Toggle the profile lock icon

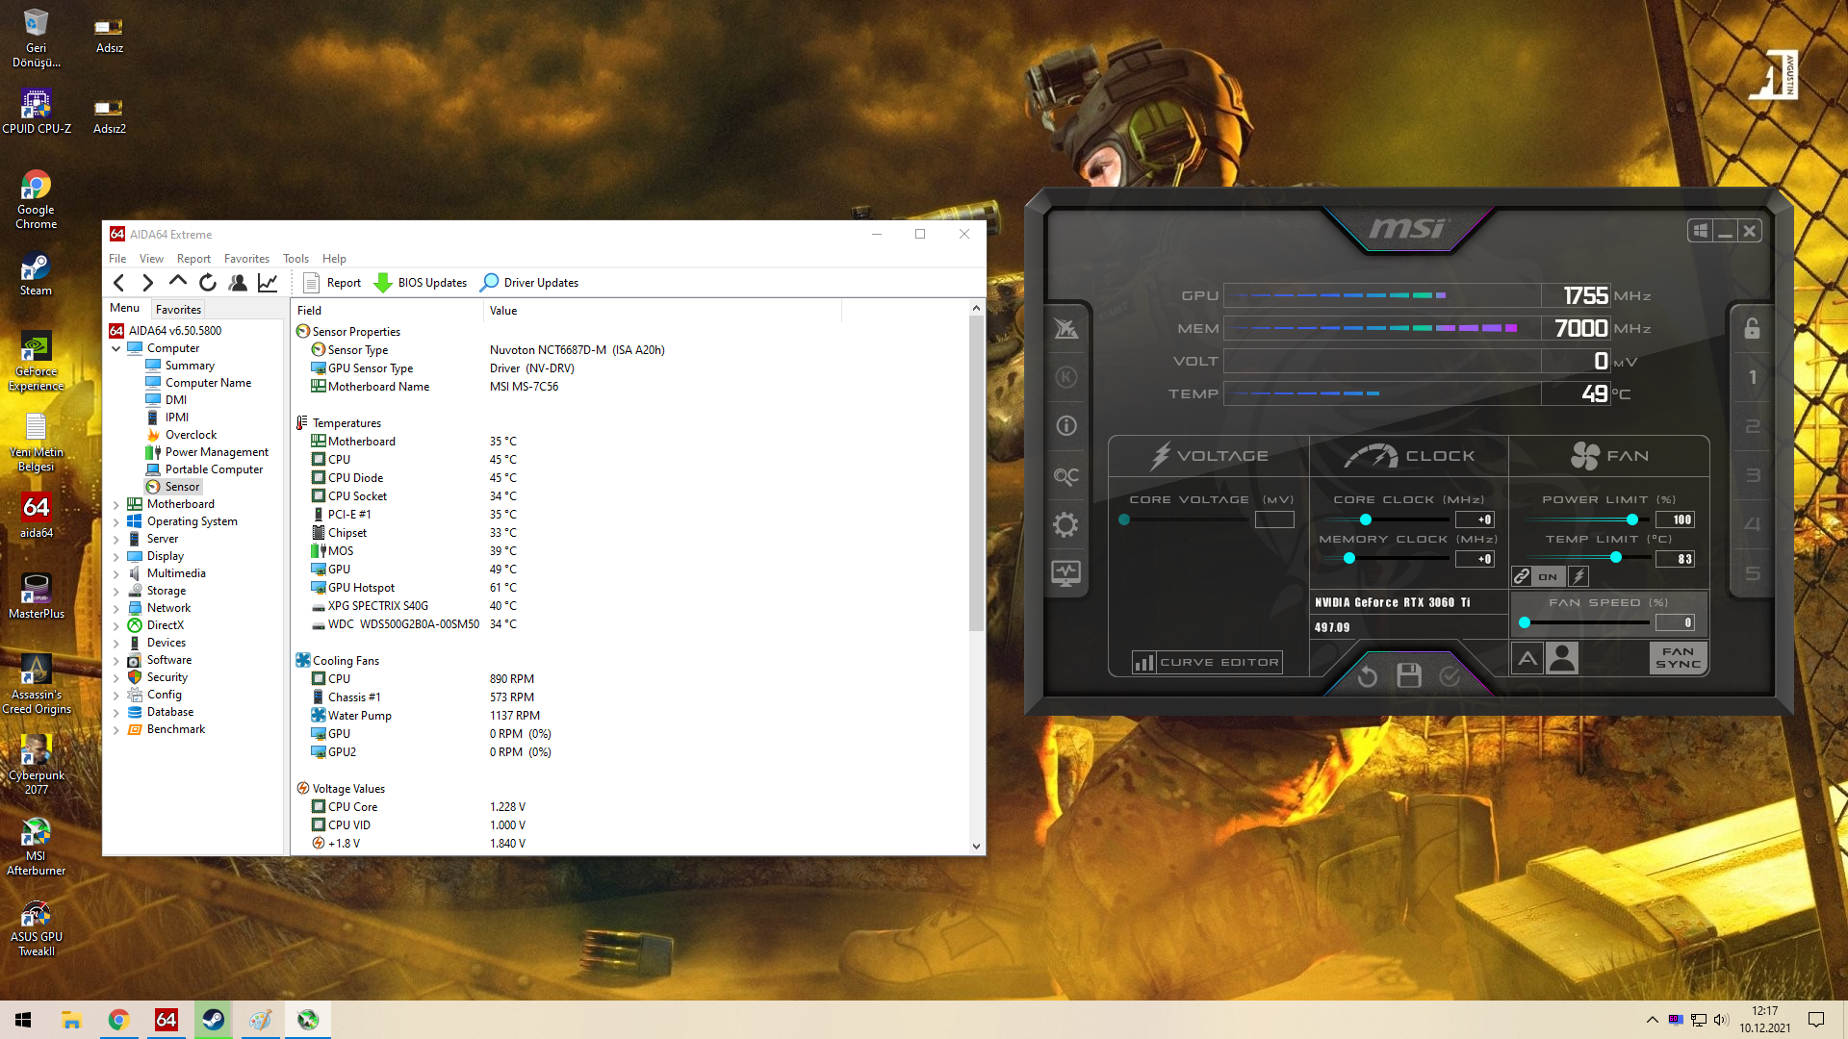pos(1752,329)
